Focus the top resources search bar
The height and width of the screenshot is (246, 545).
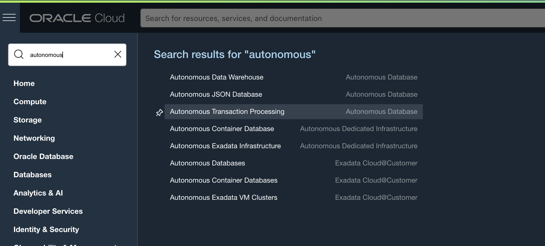tap(323, 18)
